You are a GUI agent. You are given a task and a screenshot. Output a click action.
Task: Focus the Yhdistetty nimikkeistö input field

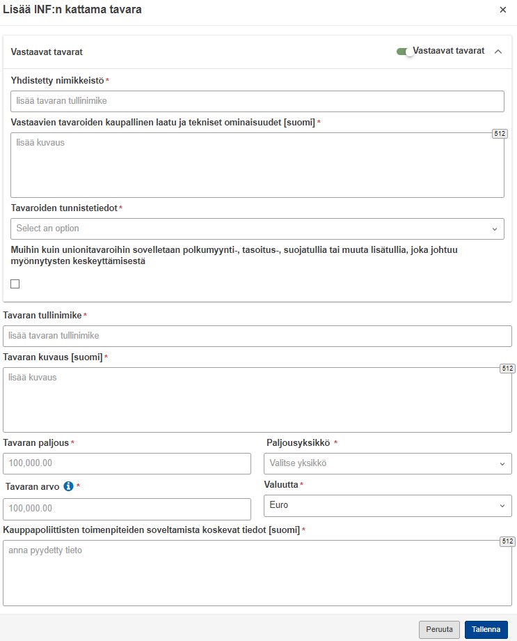(257, 101)
